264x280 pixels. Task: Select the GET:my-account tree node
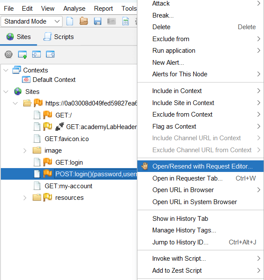[x=68, y=186]
